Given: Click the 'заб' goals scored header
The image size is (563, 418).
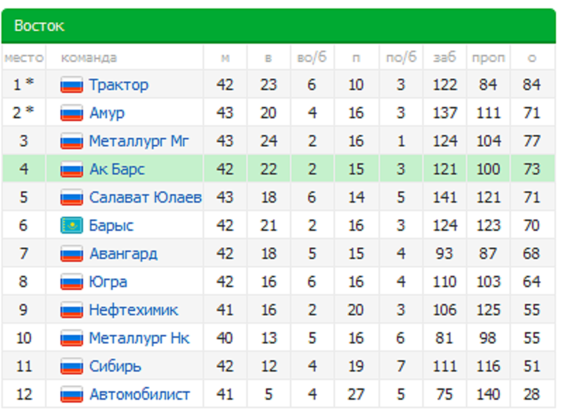Looking at the screenshot, I should (x=445, y=58).
